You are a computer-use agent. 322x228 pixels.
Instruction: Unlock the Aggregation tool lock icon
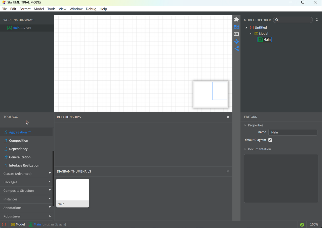[29, 131]
